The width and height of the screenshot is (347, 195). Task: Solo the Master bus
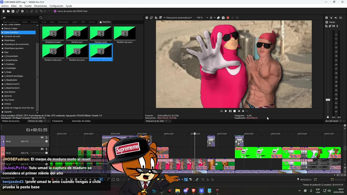click(337, 26)
